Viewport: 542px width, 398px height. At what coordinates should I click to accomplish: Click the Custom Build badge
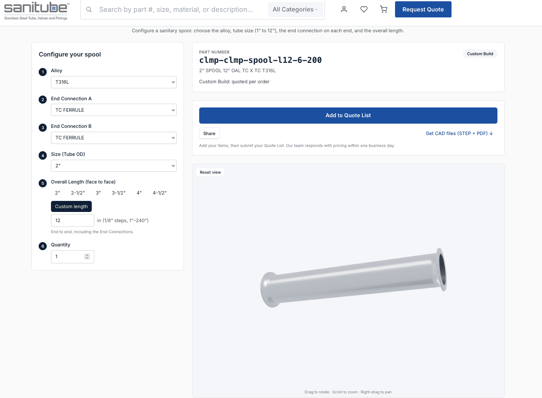480,54
